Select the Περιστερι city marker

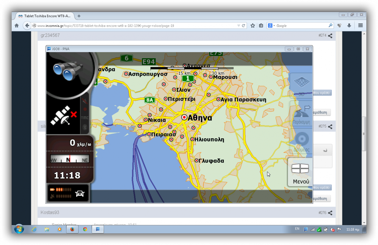click(166, 99)
